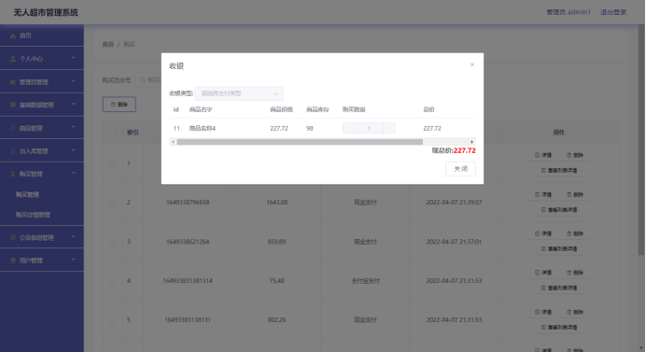Viewport: 646px width, 352px height.
Task: Click 删除 trash icon in row 1
Action: pos(569,155)
